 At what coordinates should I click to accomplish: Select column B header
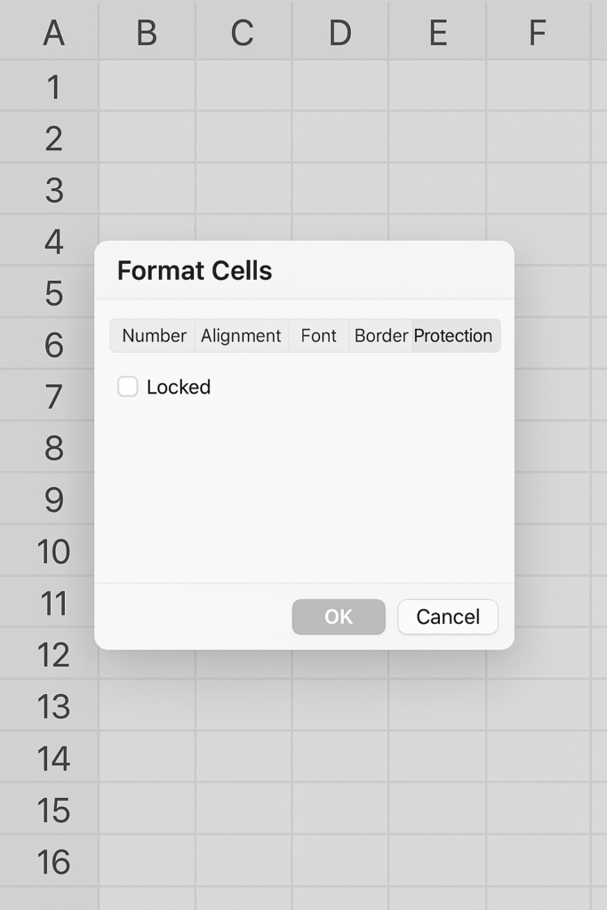coord(147,33)
